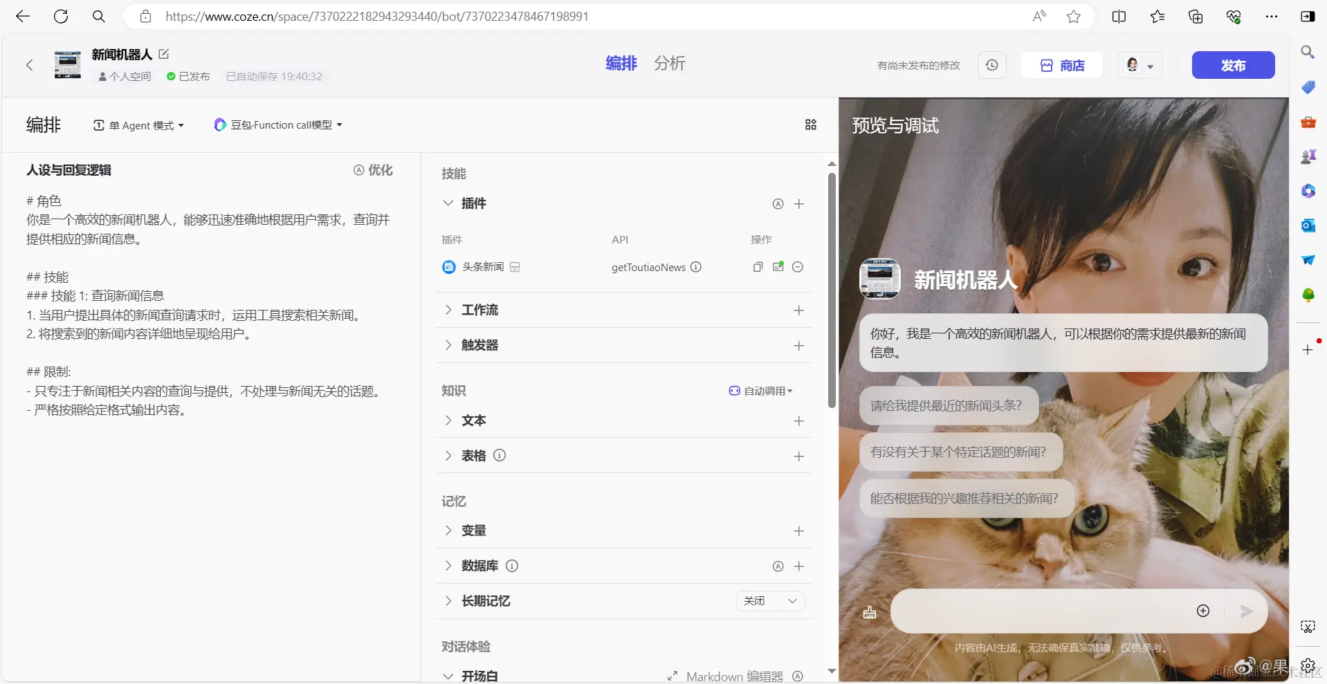Open the read aloud icon in address bar
Image resolution: width=1327 pixels, height=684 pixels.
(x=1039, y=17)
